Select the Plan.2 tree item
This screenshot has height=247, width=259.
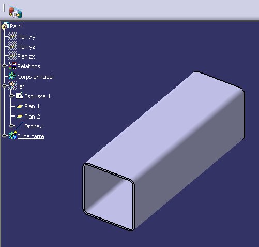click(x=28, y=117)
